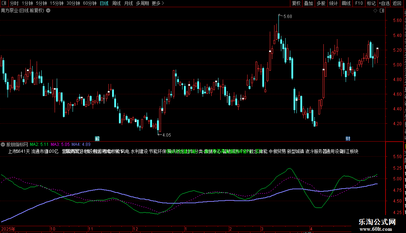Click the 股朋指标网 indicator name

tap(17, 144)
